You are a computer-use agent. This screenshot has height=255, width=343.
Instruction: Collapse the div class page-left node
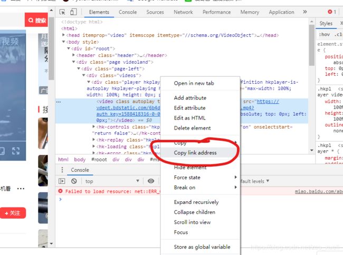79,68
